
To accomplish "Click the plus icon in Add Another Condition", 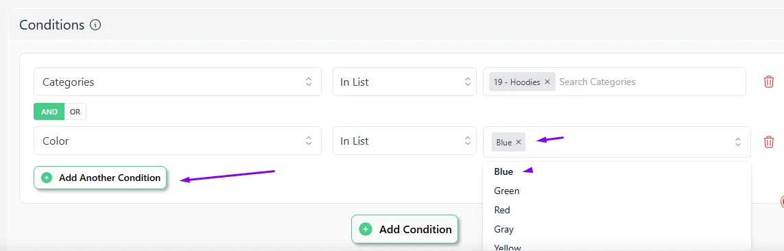I will click(47, 178).
